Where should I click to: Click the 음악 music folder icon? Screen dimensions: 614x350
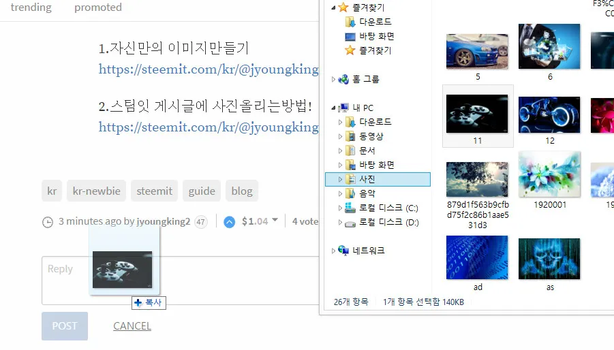[350, 193]
